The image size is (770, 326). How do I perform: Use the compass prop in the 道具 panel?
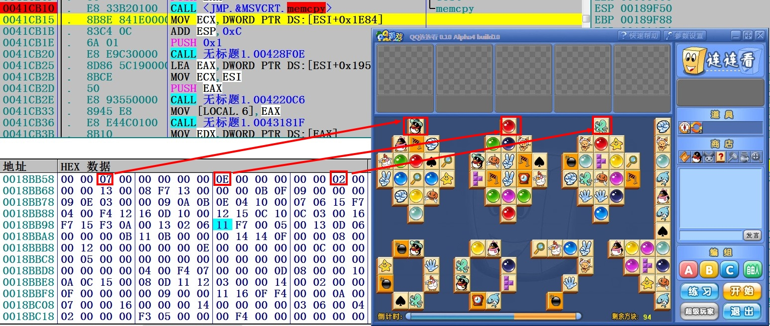tap(684, 128)
